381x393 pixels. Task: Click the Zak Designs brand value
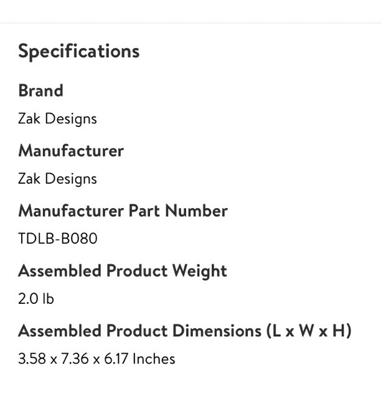(x=57, y=119)
